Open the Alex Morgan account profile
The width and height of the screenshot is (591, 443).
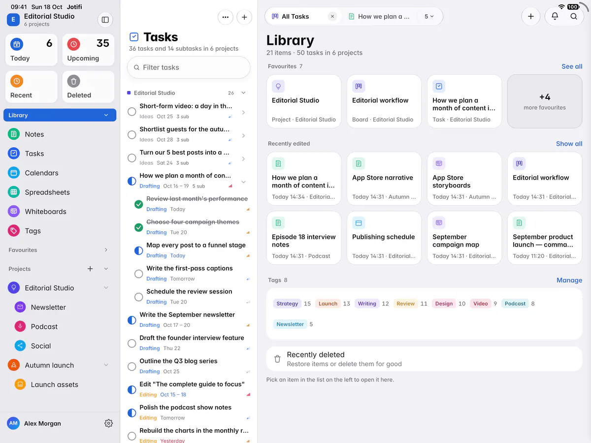34,423
